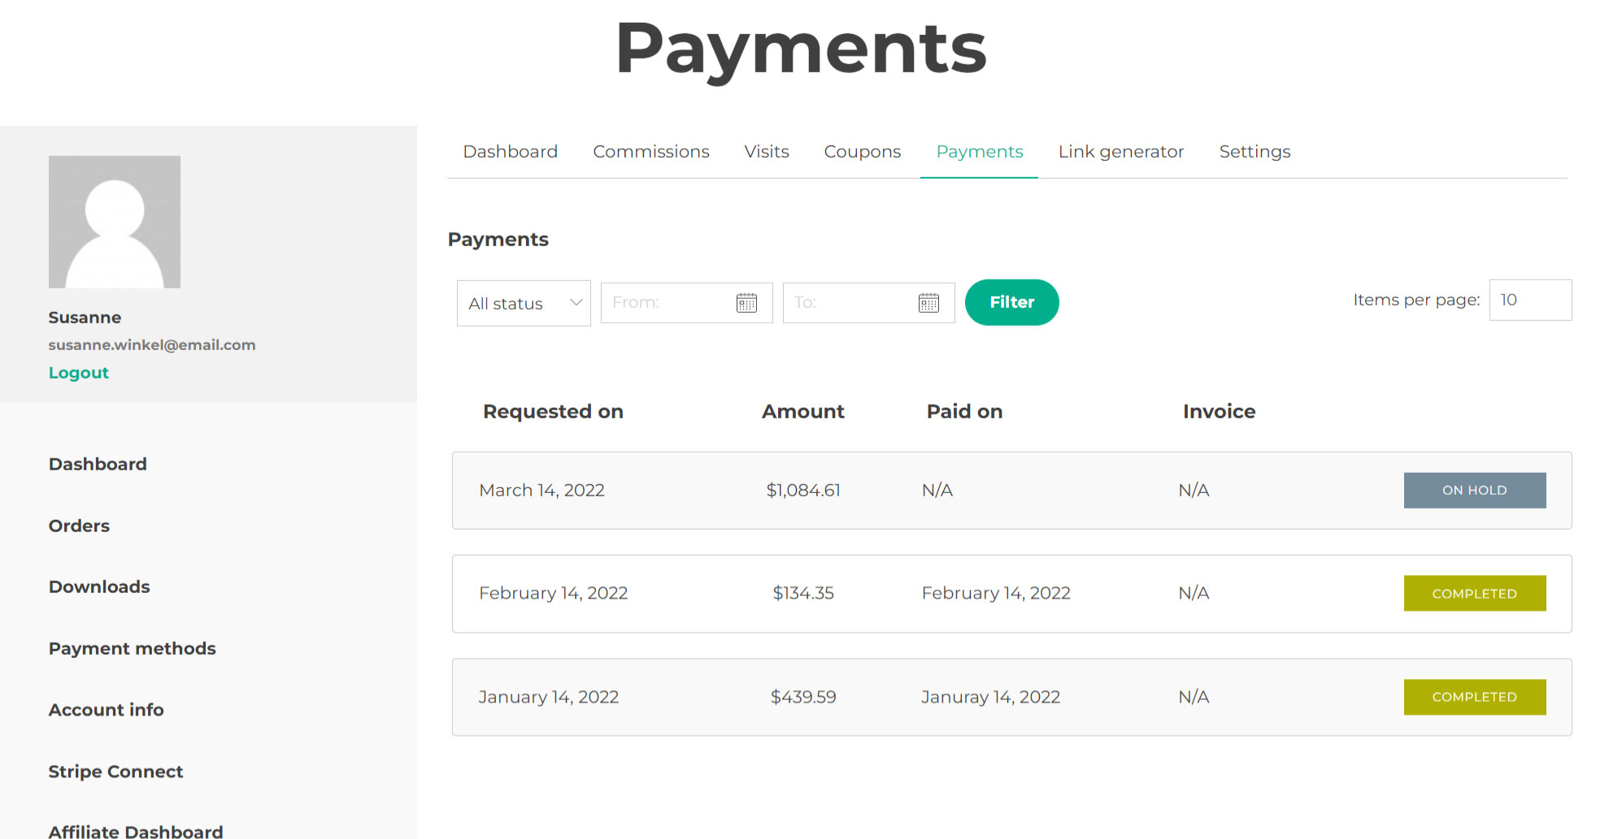Click the Paid on column header
This screenshot has width=1622, height=839.
click(965, 412)
